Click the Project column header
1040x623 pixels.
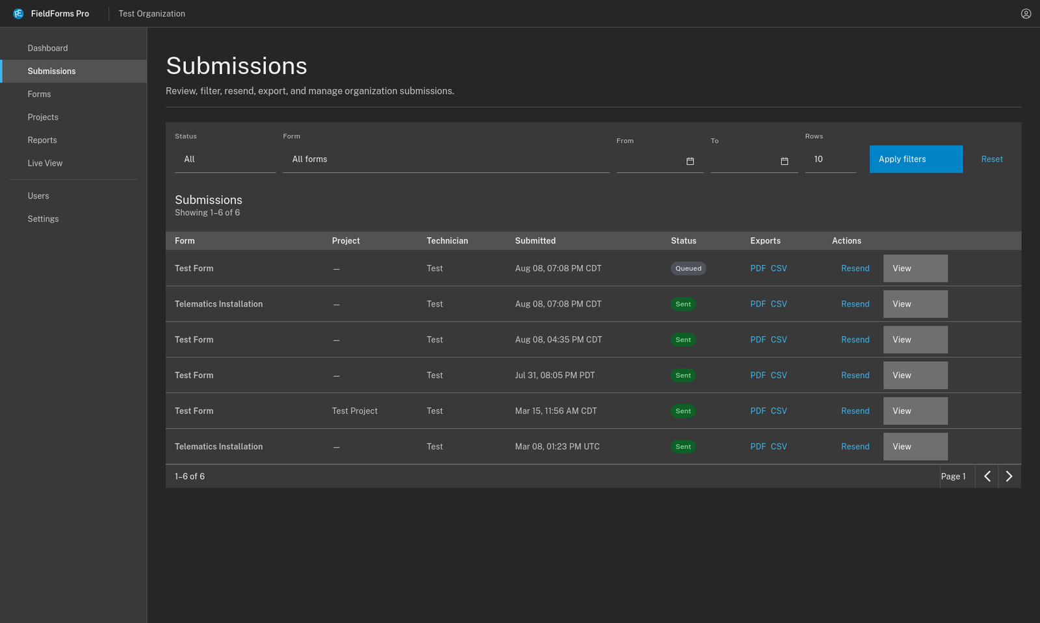pos(346,241)
